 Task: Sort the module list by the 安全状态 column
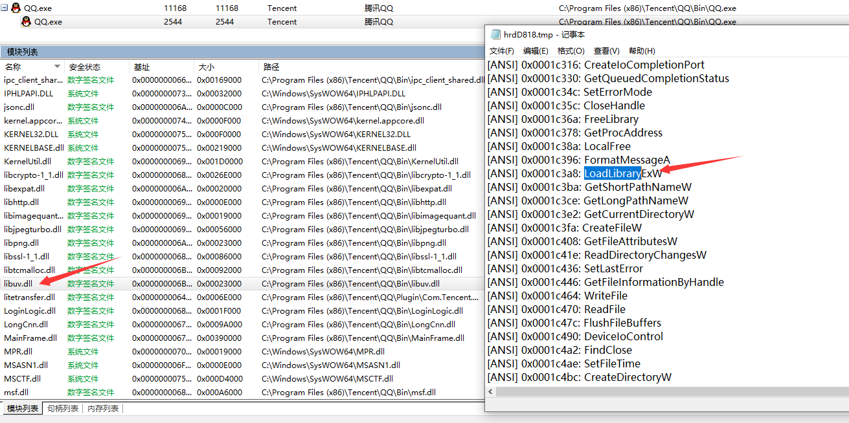96,67
